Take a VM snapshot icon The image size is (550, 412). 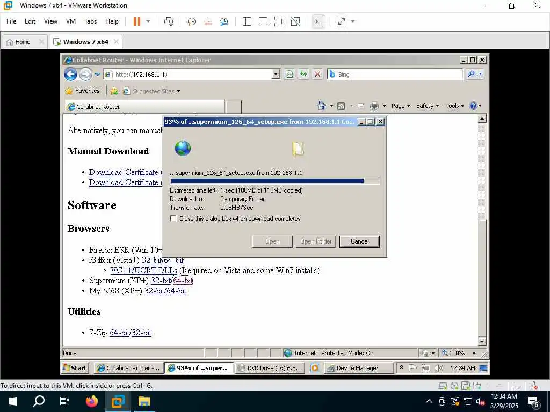192,21
